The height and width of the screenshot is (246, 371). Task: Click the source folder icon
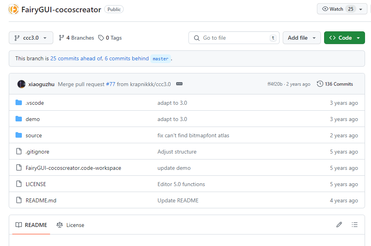19,135
